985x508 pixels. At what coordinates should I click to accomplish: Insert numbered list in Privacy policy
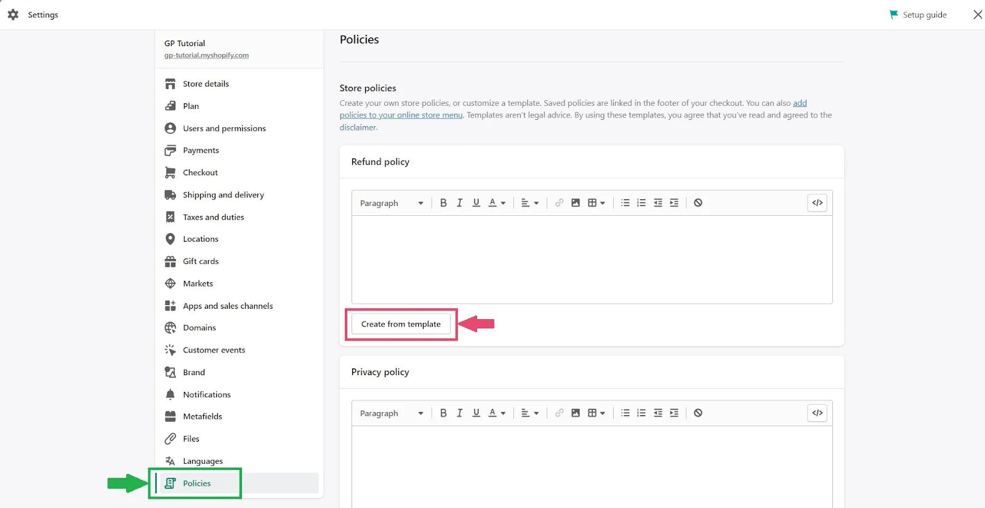641,413
